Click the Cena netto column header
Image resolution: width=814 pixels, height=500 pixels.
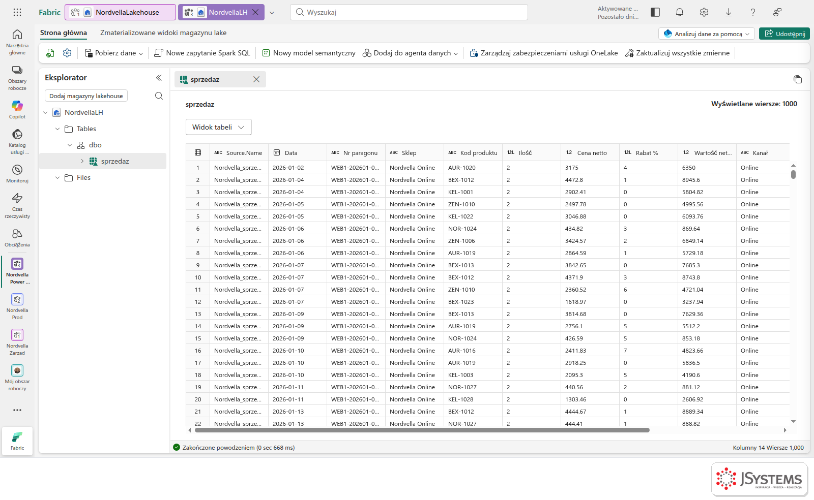(590, 152)
